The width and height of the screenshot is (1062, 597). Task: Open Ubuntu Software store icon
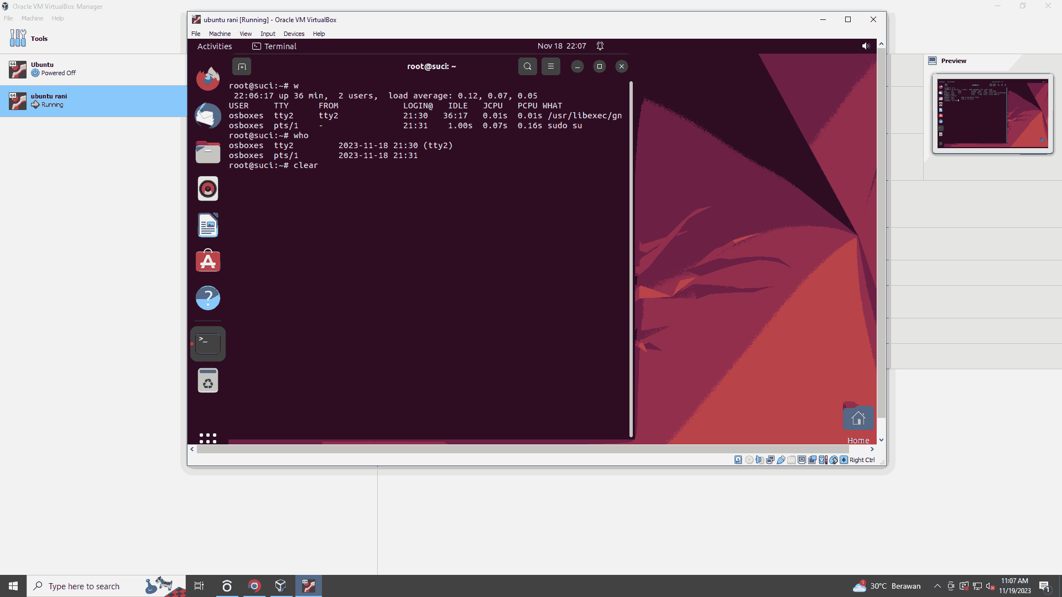click(x=208, y=261)
